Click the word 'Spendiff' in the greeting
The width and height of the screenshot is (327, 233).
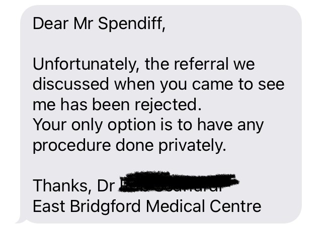pyautogui.click(x=132, y=24)
